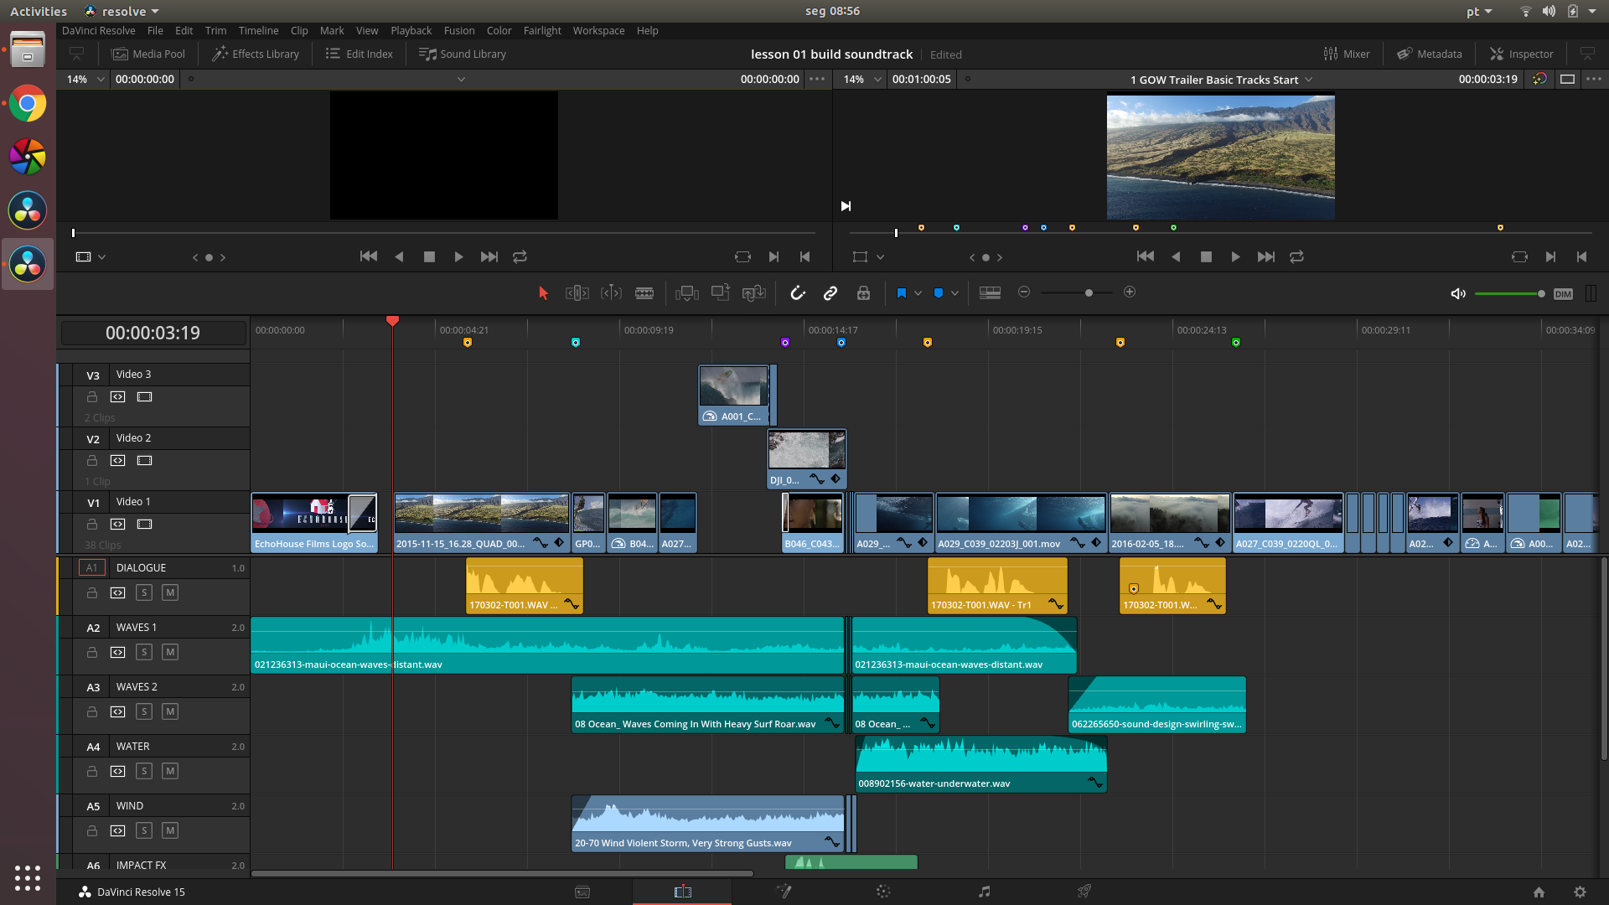Open the timeline name dropdown
The height and width of the screenshot is (905, 1609).
[x=1309, y=80]
